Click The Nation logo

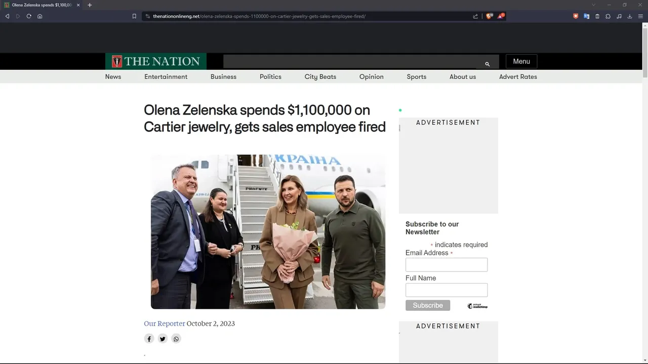156,61
